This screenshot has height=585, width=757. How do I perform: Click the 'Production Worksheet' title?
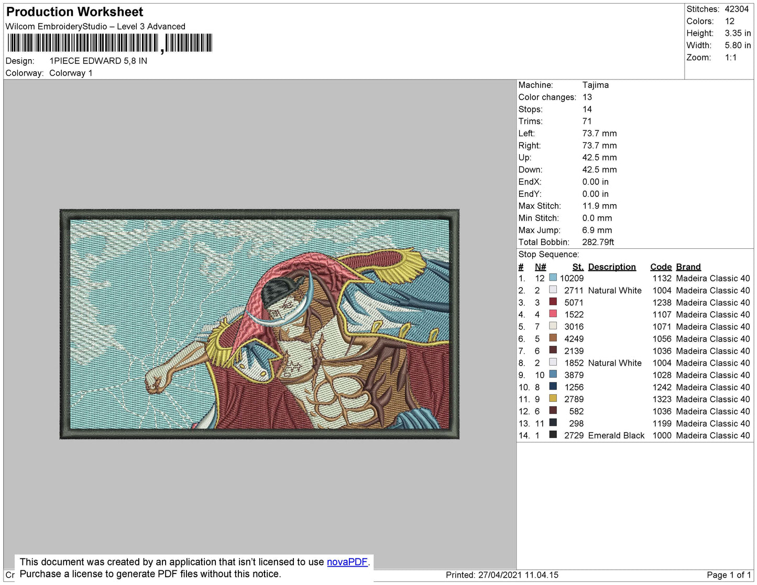(x=74, y=12)
